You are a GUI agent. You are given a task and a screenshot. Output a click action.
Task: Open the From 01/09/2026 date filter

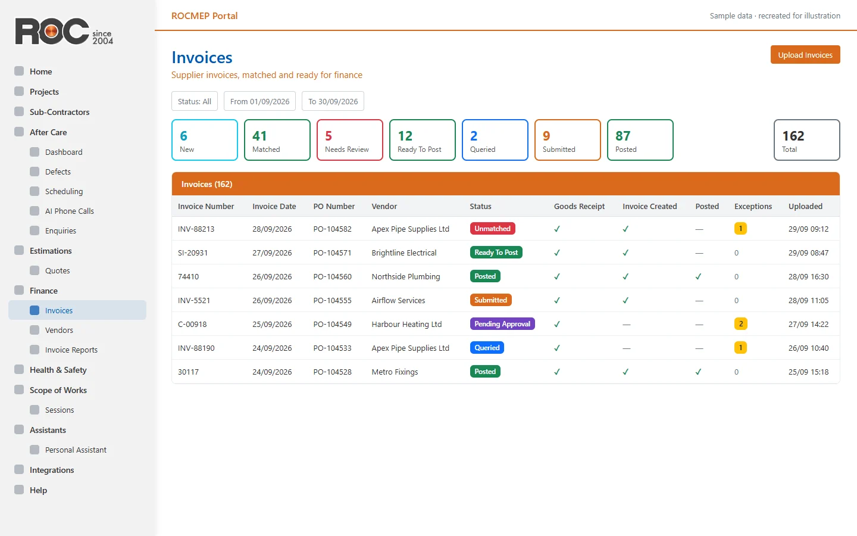(260, 101)
